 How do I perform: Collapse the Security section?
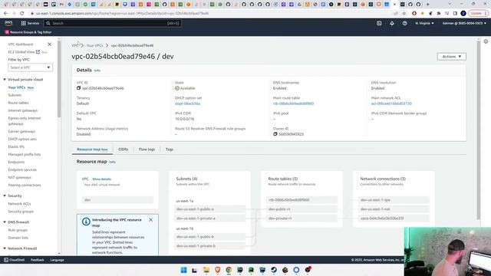point(5,195)
